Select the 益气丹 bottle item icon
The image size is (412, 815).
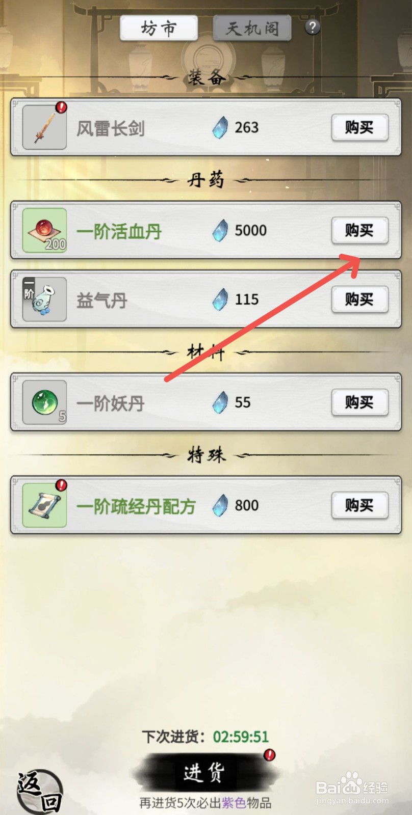[44, 299]
